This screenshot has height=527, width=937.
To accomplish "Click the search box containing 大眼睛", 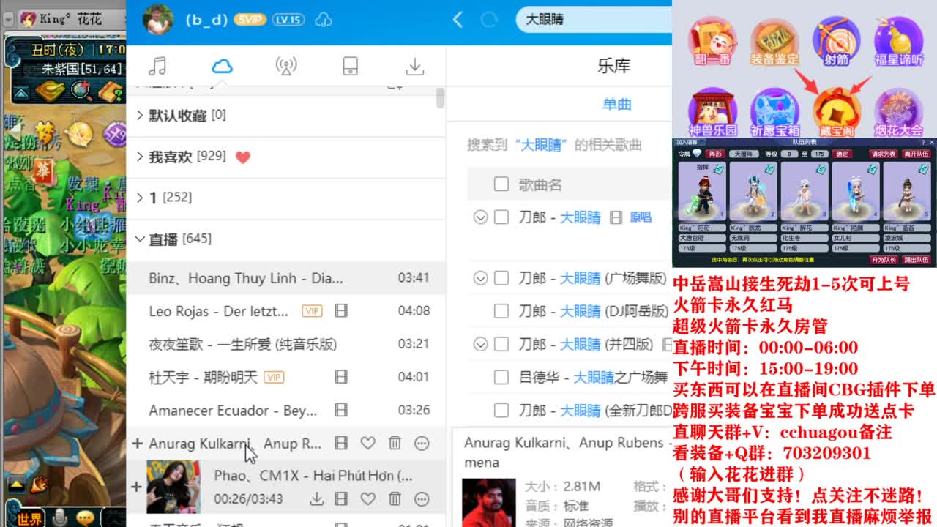I will pos(594,20).
